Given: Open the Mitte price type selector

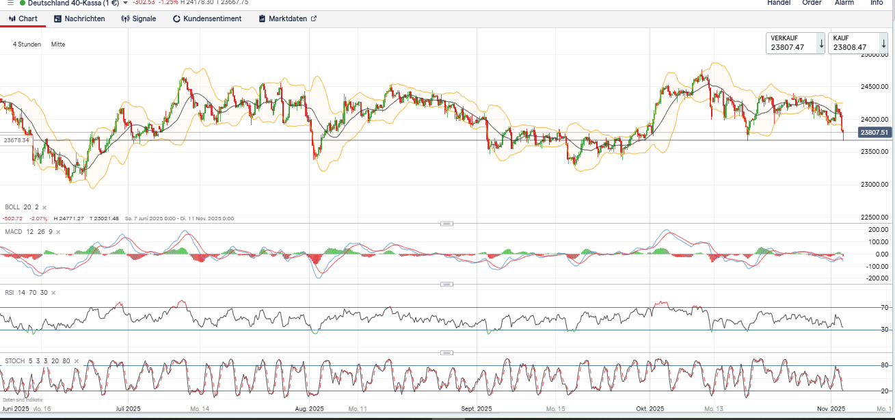Looking at the screenshot, I should tap(58, 44).
